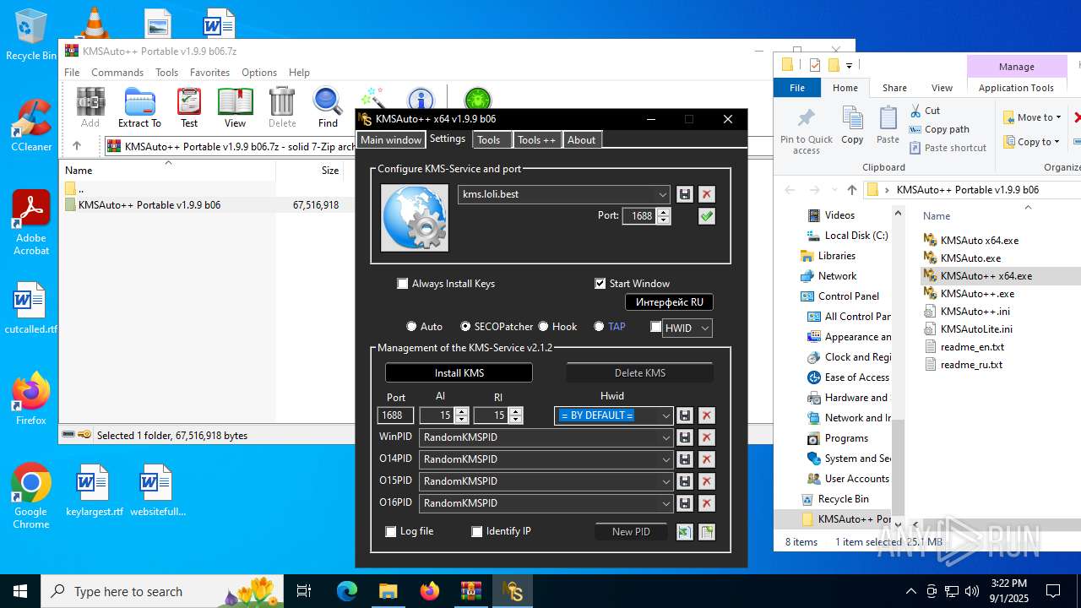Open the HWID mode dropdown
This screenshot has width=1081, height=608.
(x=705, y=328)
